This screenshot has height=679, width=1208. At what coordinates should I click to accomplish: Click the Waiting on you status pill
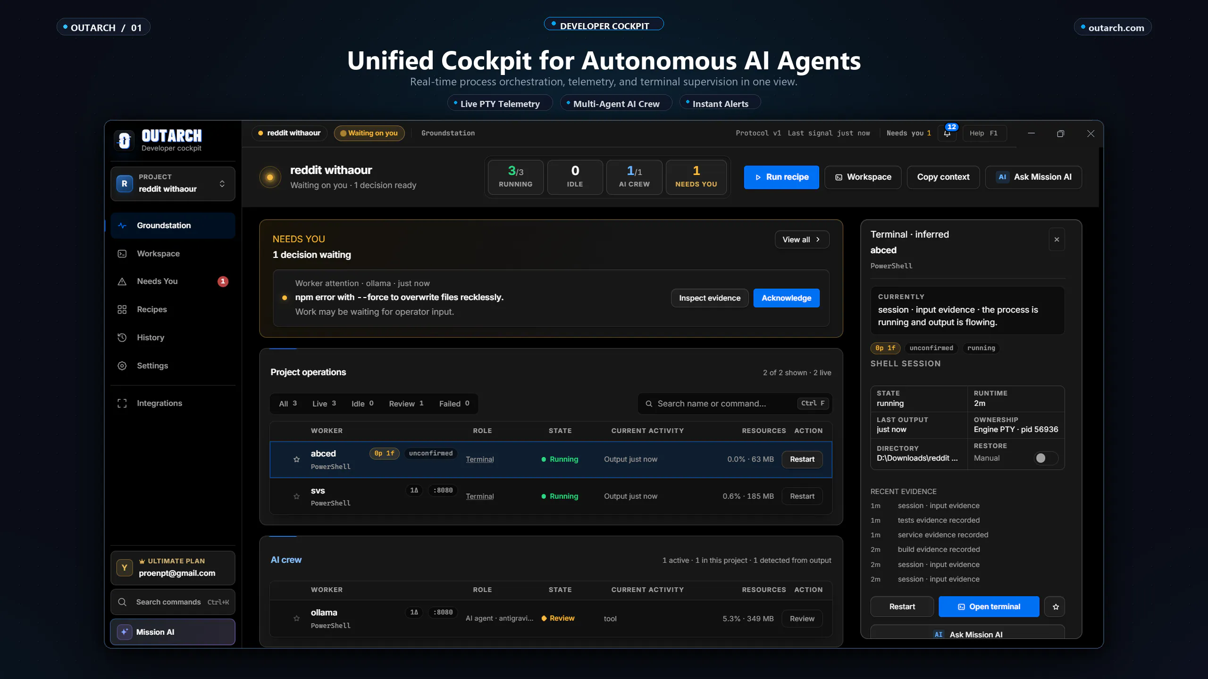(x=369, y=133)
